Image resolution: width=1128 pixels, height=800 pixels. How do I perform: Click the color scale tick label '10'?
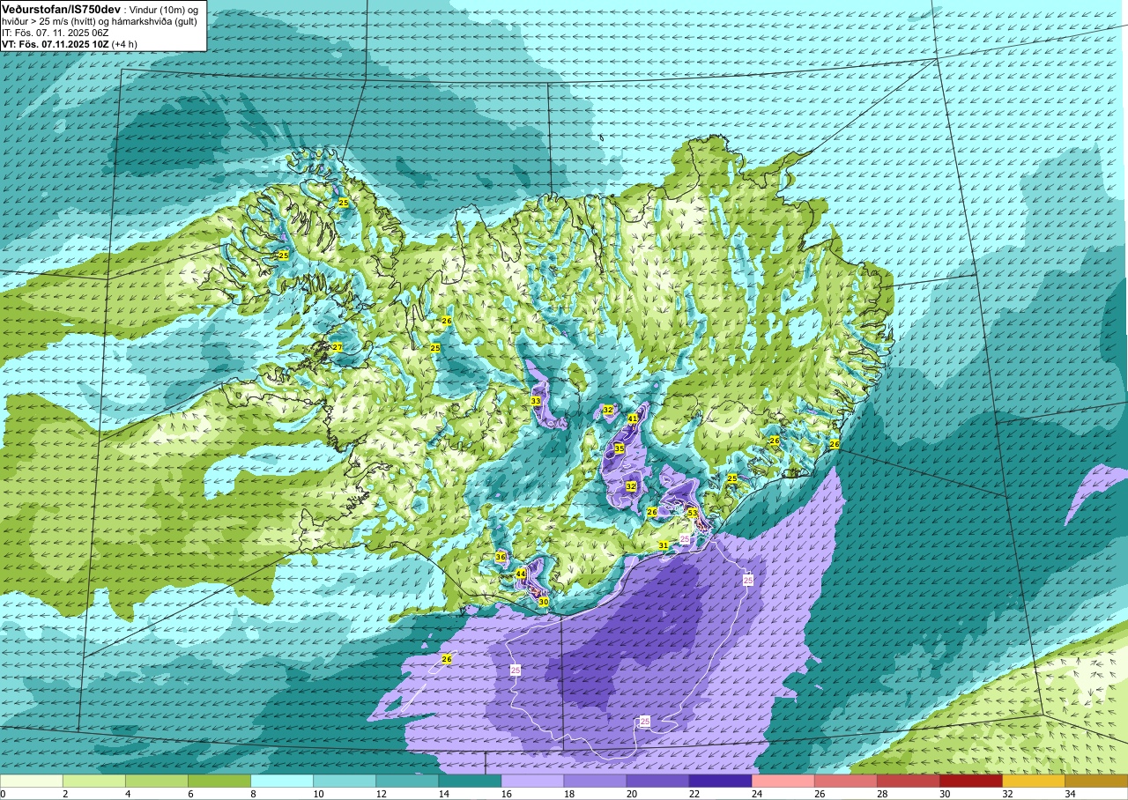[x=317, y=794]
